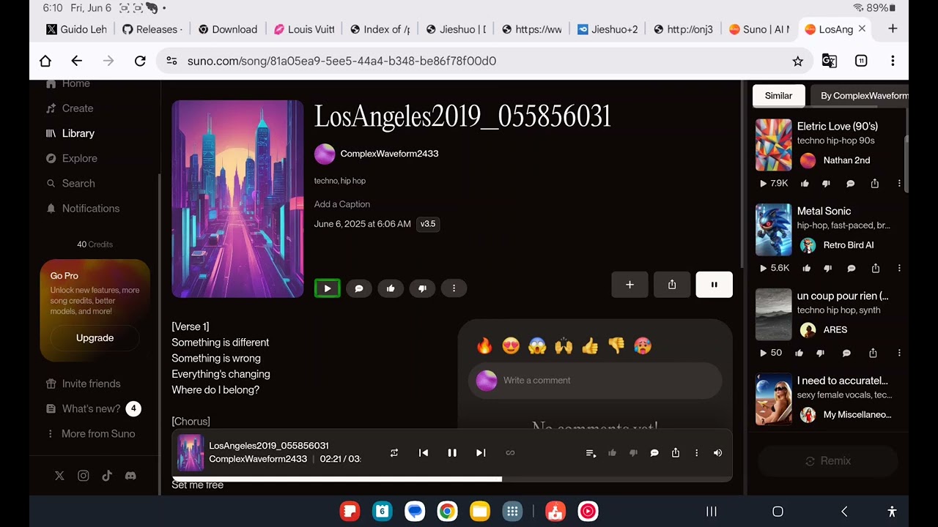This screenshot has height=527, width=938.
Task: Open the play queue icon in player bar
Action: 591,453
